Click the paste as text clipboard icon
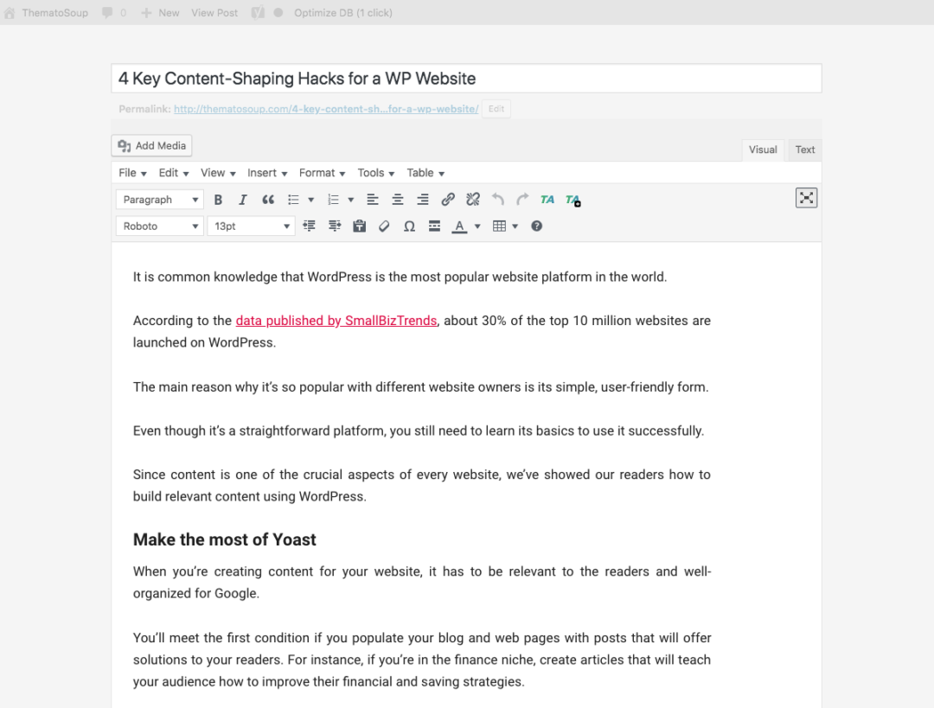The width and height of the screenshot is (934, 708). point(360,226)
